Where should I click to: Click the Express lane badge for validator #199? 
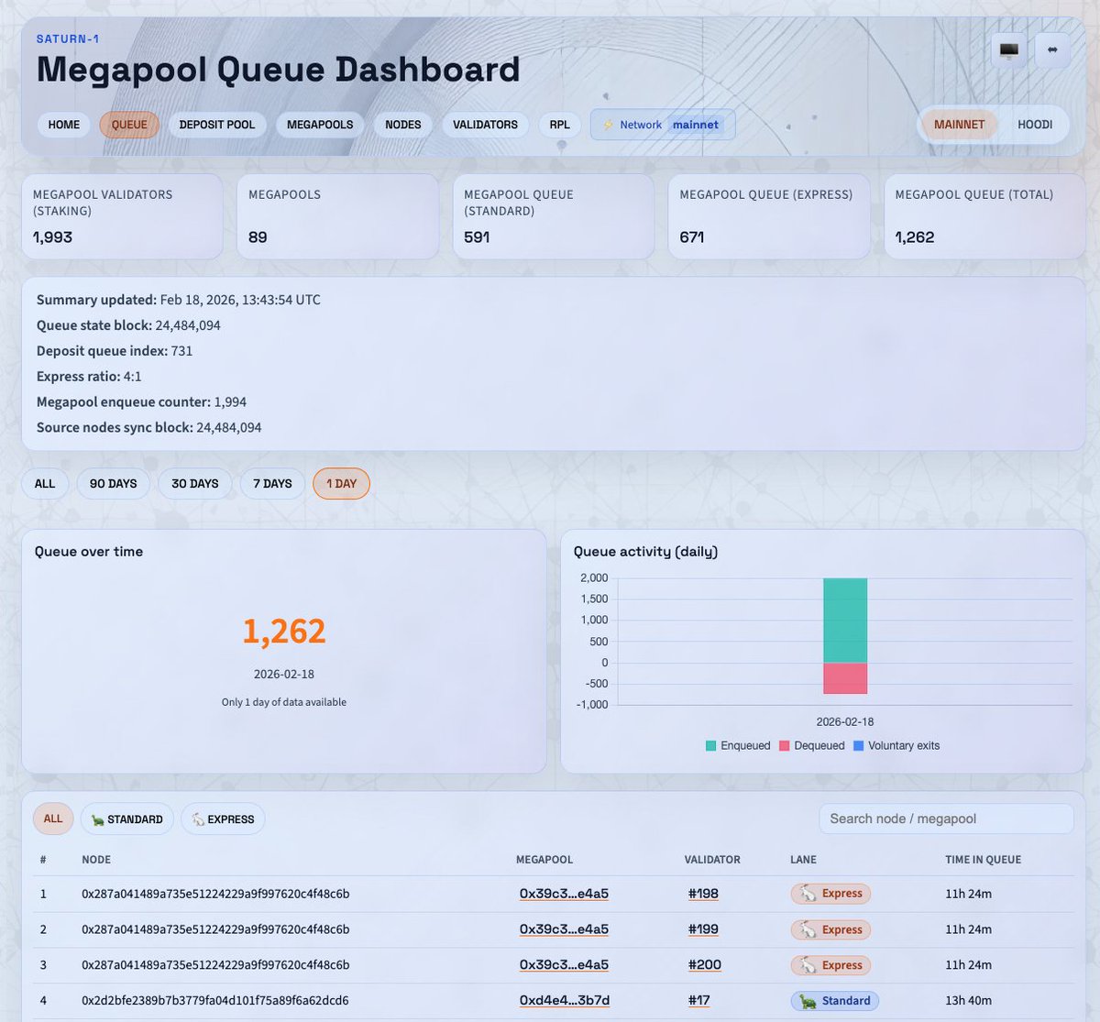coord(830,929)
